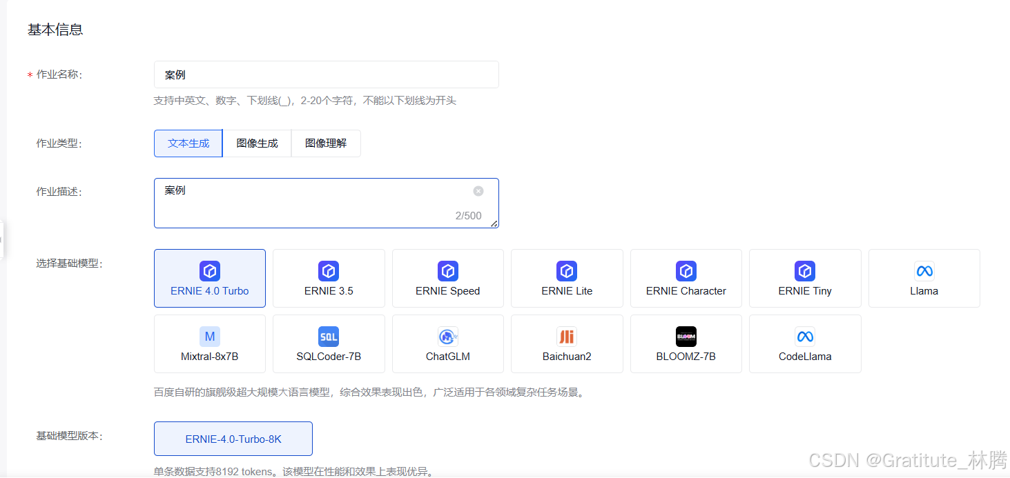Select the 图像理解 job type
This screenshot has width=1010, height=478.
[x=326, y=143]
